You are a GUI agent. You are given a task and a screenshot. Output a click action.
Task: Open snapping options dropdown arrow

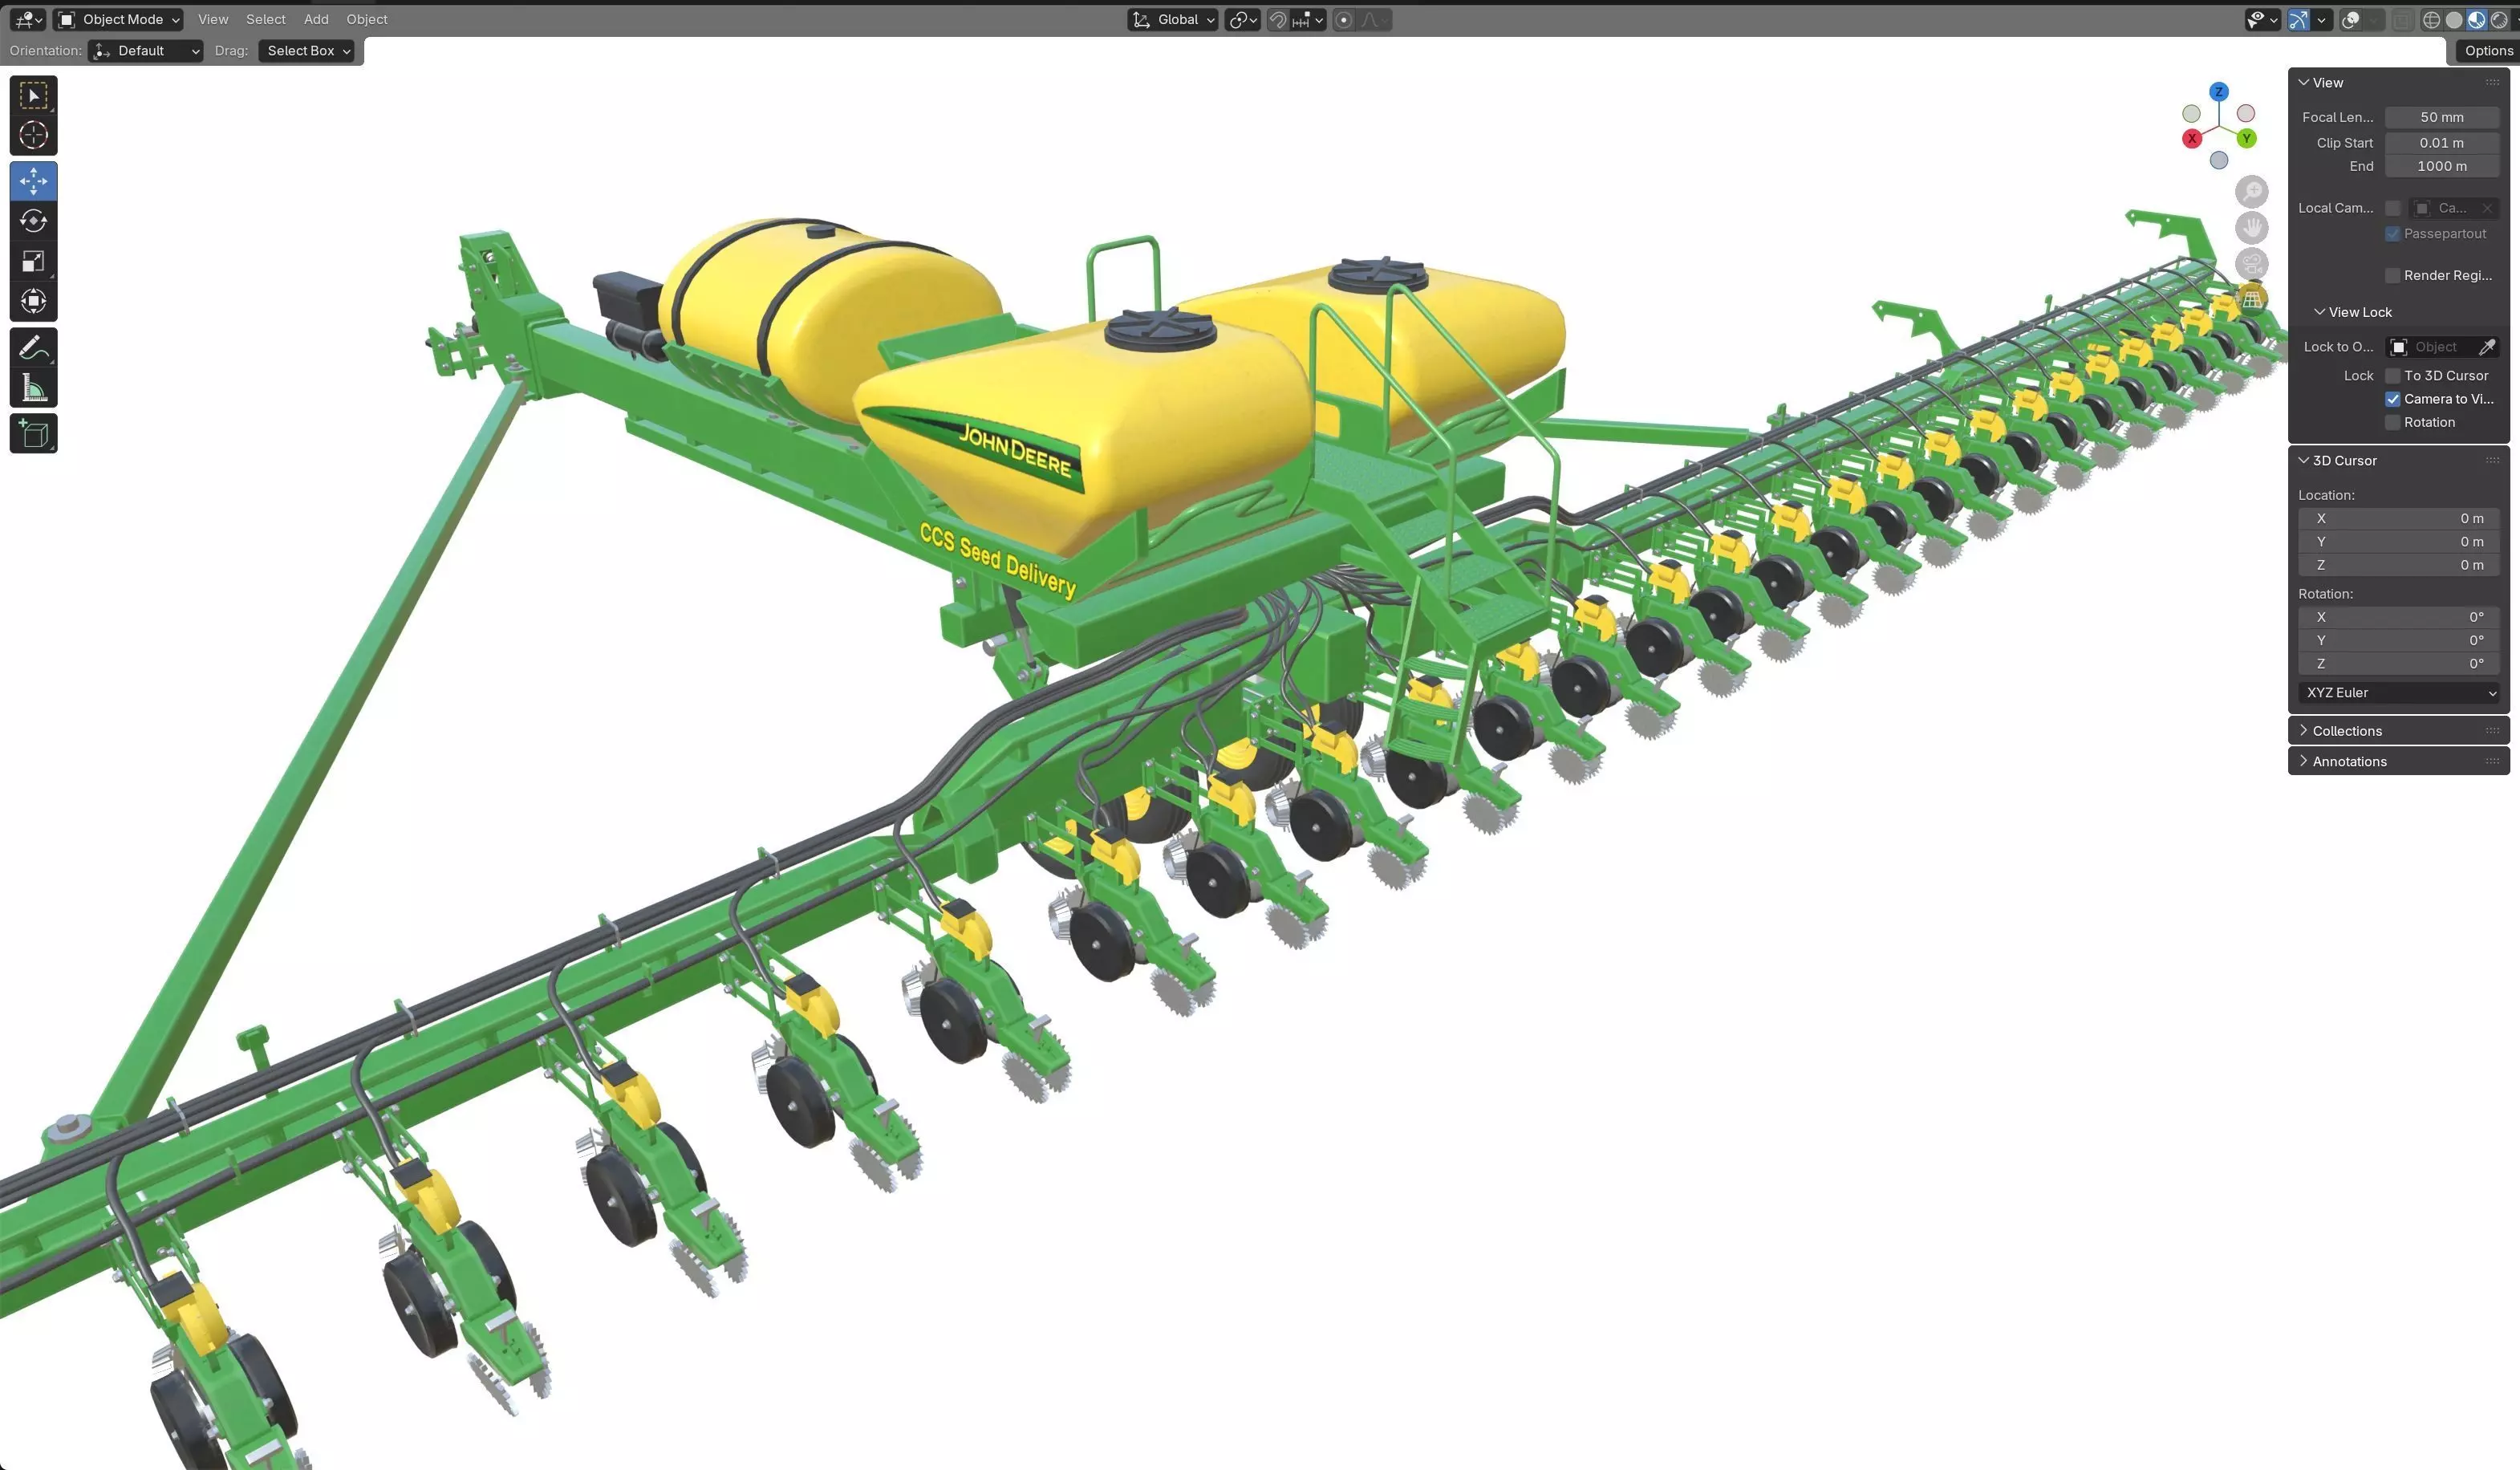[x=1308, y=20]
